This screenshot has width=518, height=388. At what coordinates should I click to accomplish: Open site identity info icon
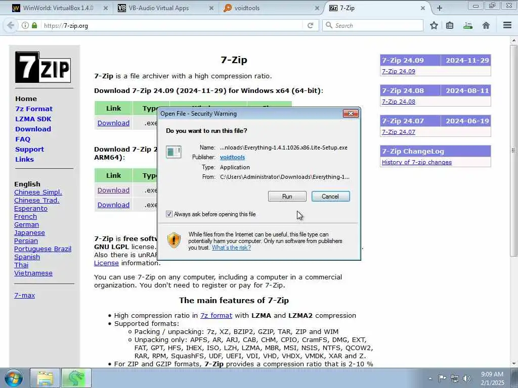click(x=25, y=25)
